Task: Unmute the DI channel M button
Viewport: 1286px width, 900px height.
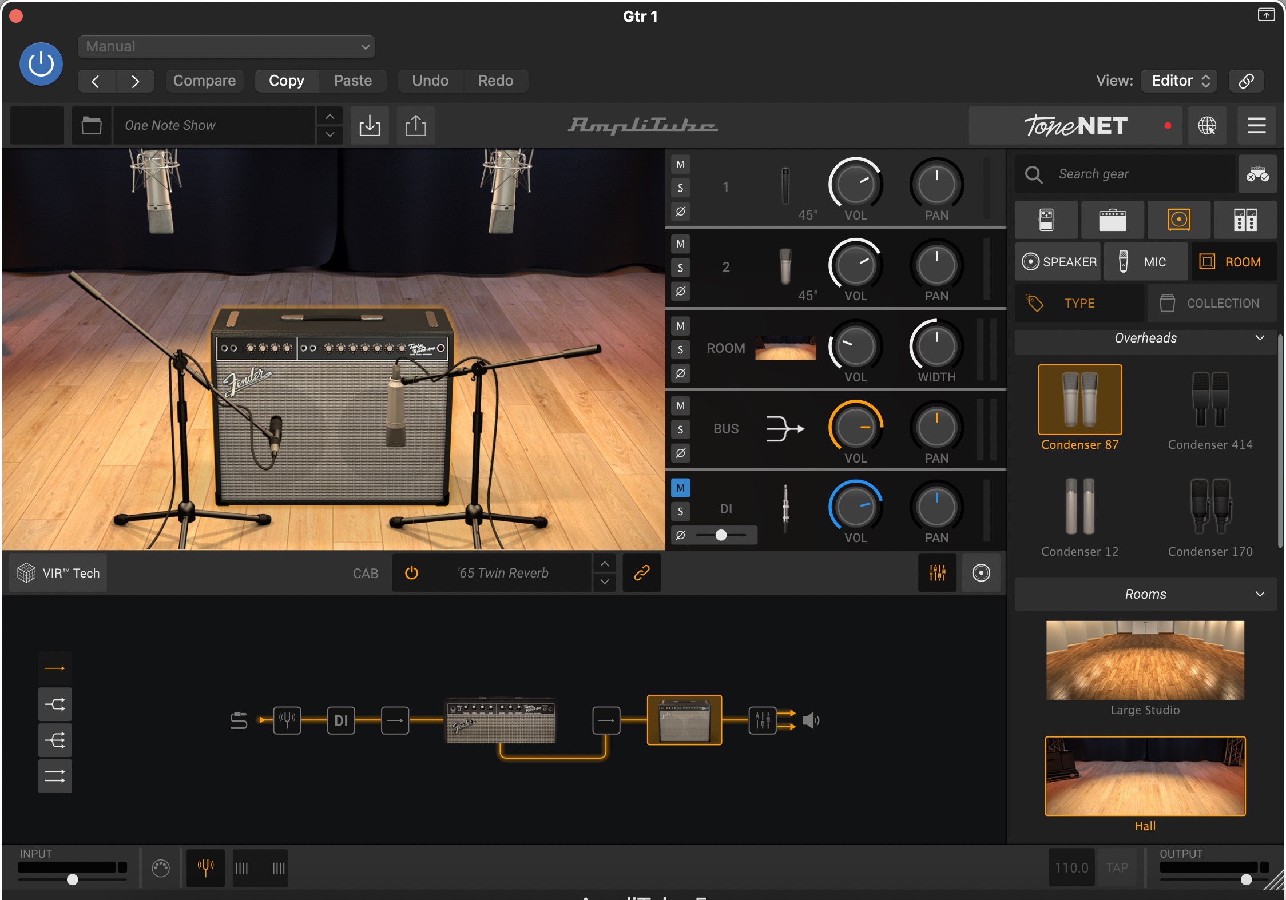Action: click(680, 488)
